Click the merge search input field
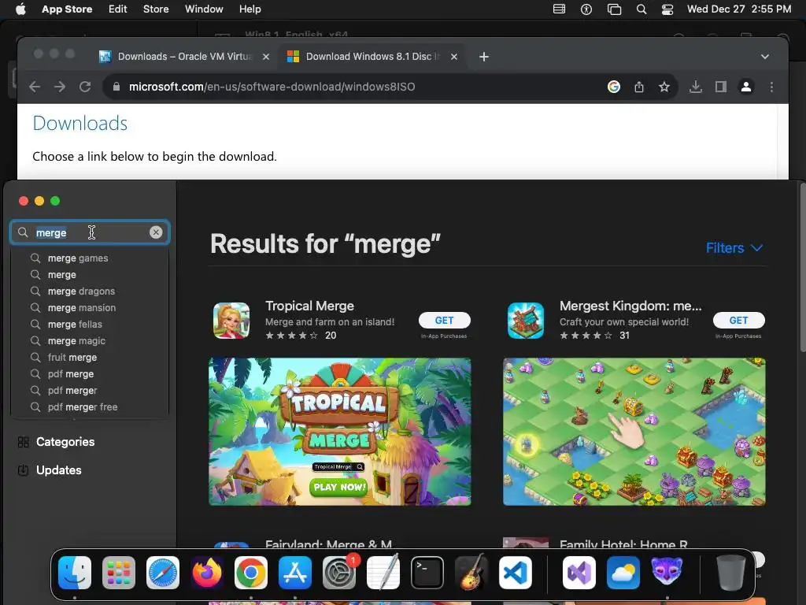The width and height of the screenshot is (806, 605). [x=90, y=232]
